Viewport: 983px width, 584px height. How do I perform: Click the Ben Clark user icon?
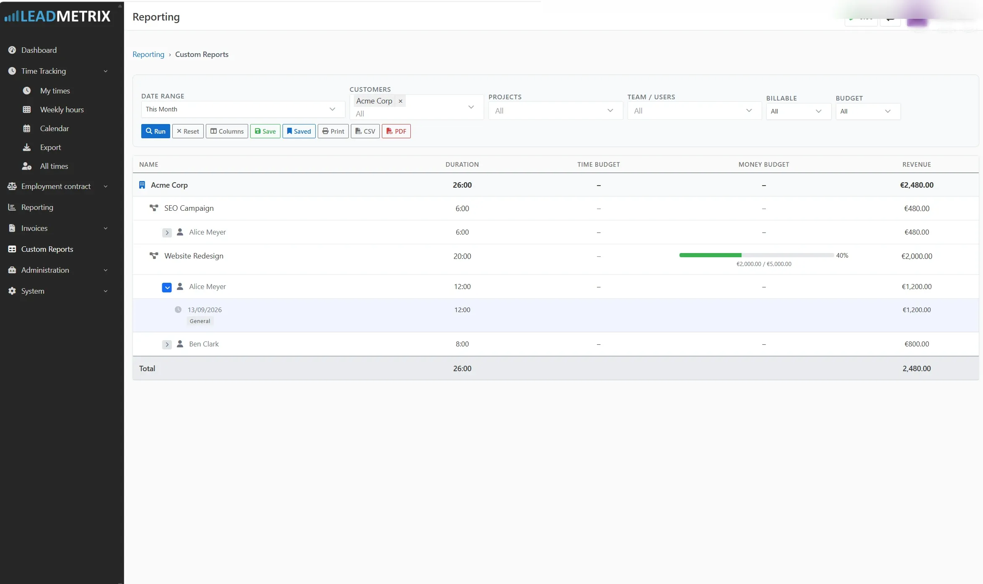tap(180, 344)
